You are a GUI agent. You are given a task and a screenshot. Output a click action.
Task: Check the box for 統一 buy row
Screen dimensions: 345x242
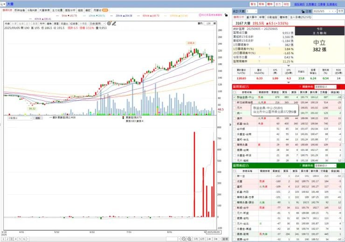(235, 113)
